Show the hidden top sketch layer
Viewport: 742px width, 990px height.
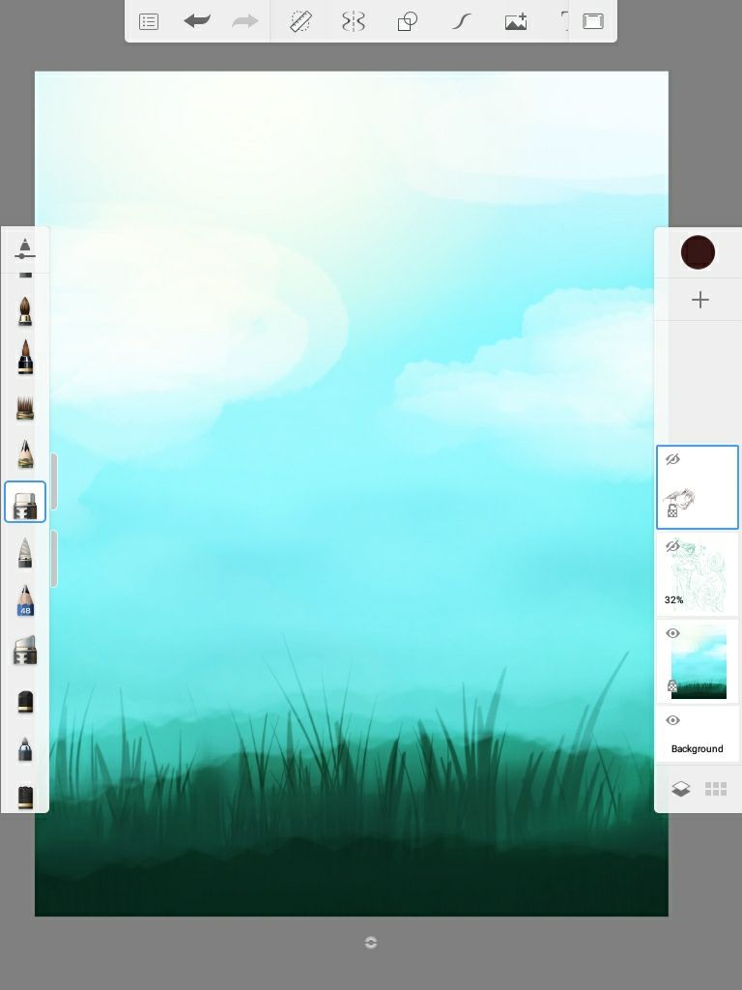672,459
